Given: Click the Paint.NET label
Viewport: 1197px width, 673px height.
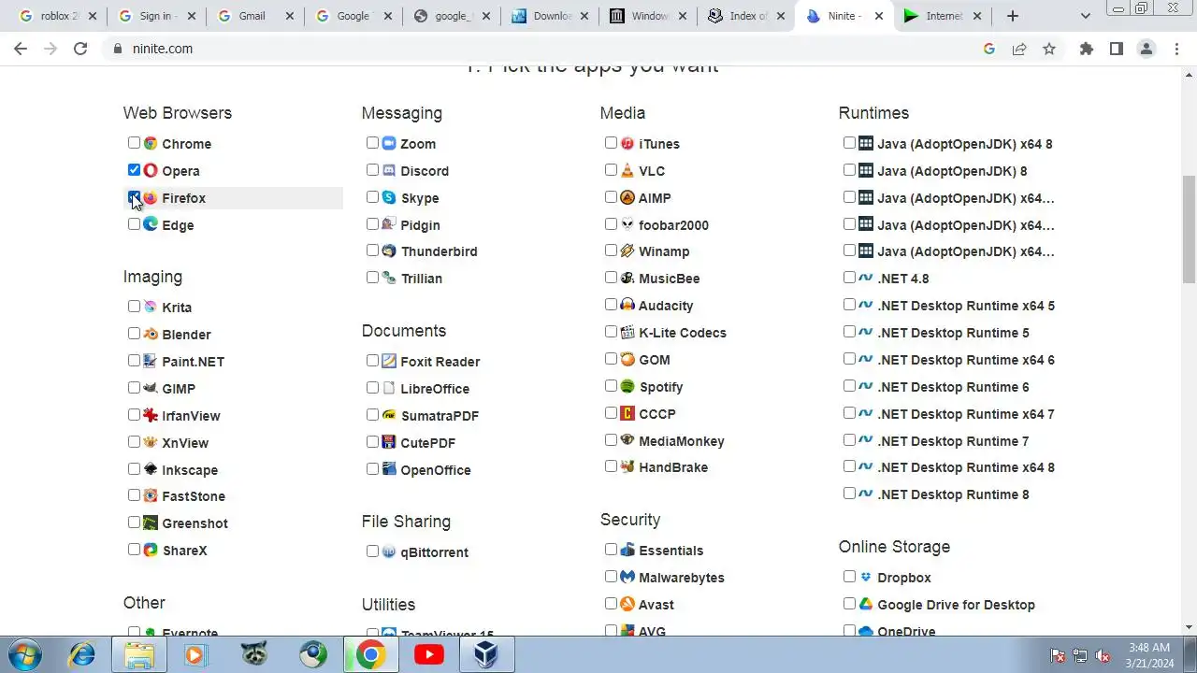Looking at the screenshot, I should click(x=193, y=362).
